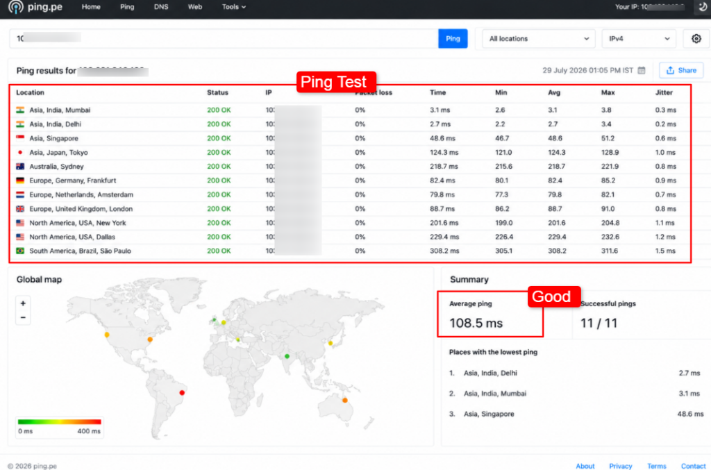Click the Australia flag icon
Viewport: 711px width, 470px height.
click(x=20, y=167)
